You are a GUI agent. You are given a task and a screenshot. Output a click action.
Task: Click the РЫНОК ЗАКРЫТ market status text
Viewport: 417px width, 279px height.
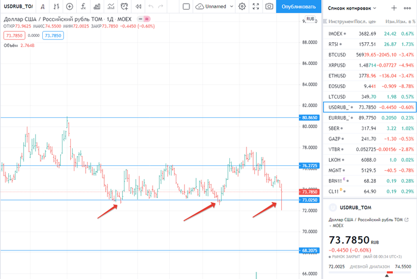[346, 257]
